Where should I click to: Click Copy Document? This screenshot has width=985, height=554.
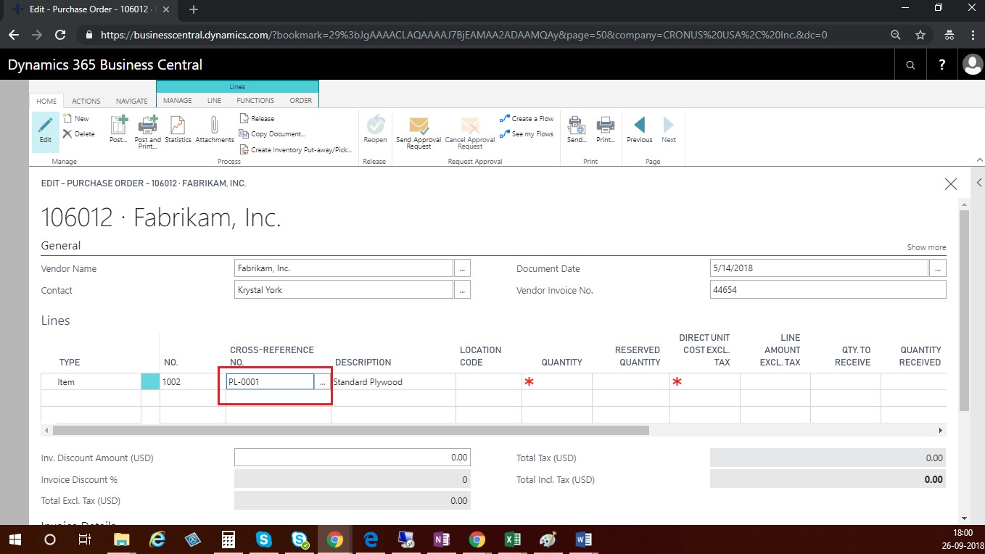(272, 133)
